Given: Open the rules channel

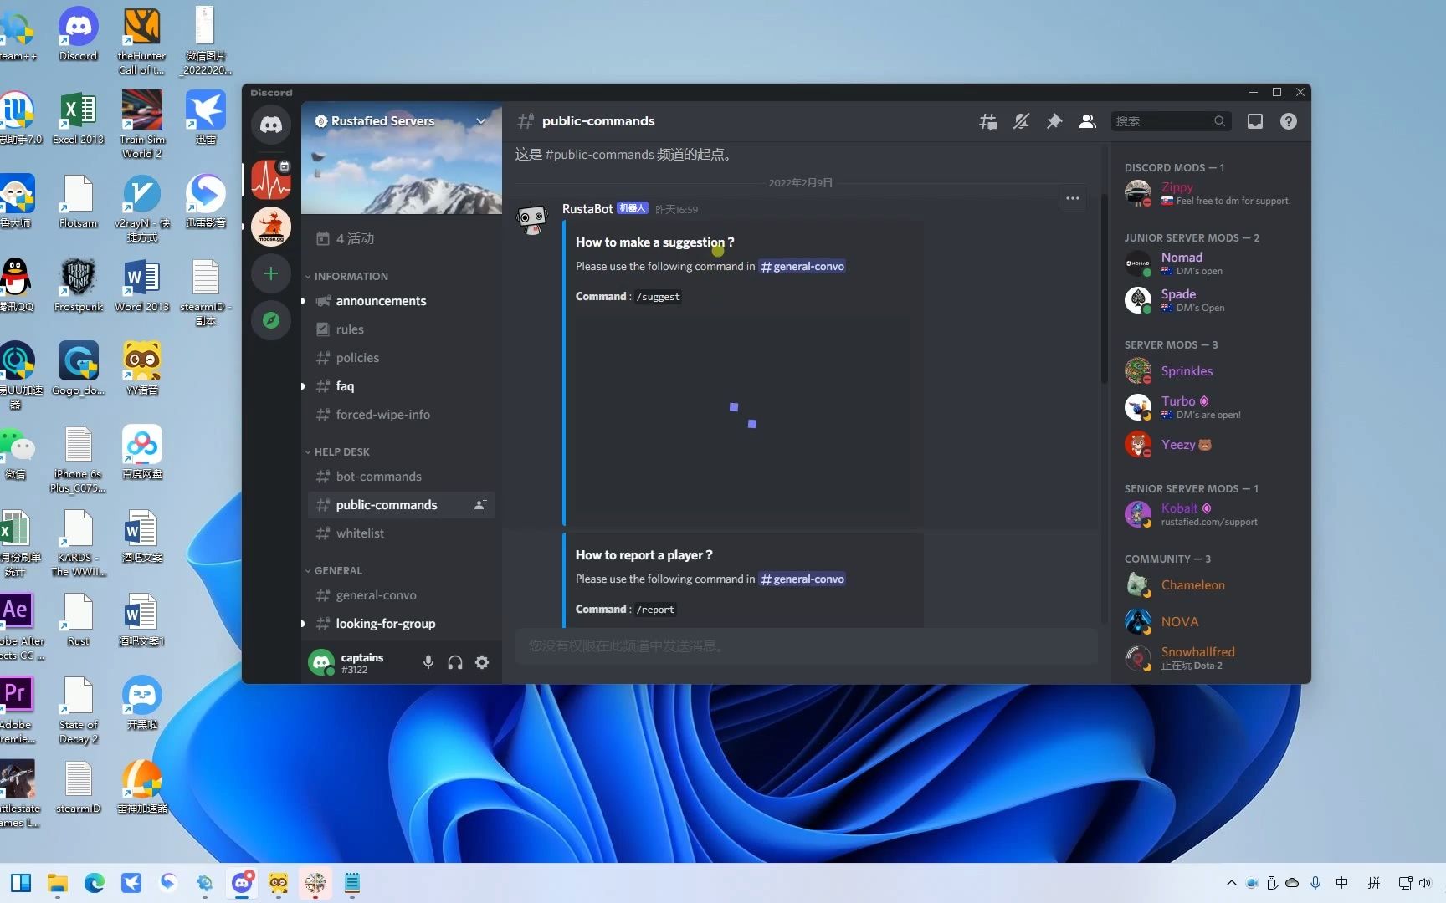Looking at the screenshot, I should [402, 329].
